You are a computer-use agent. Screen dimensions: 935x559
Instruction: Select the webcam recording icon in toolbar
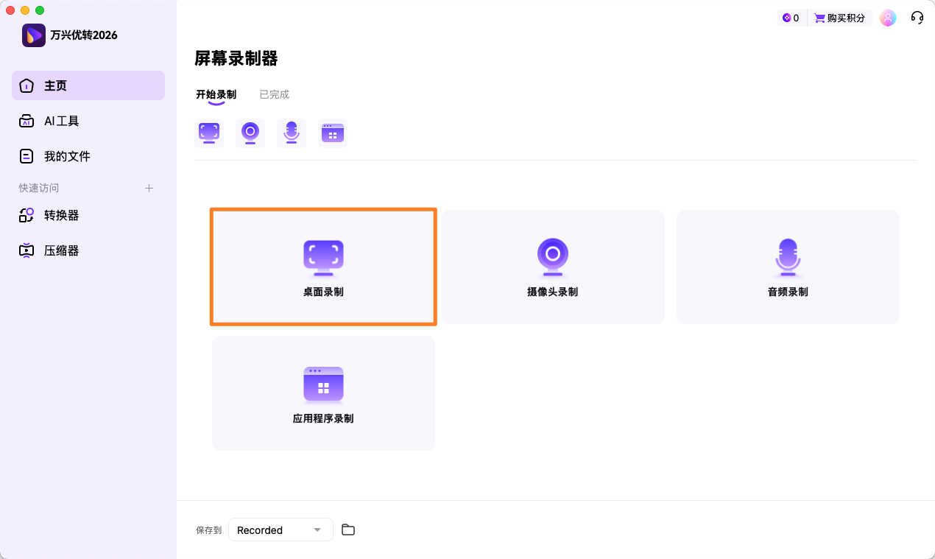[x=250, y=133]
